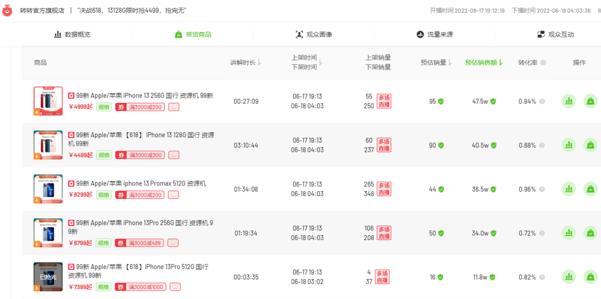Open the 数据概览 tab
Image resolution: width=601 pixels, height=299 pixels.
[x=72, y=34]
